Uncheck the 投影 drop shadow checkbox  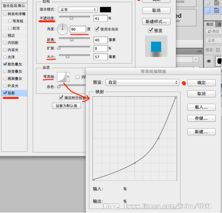[5, 93]
